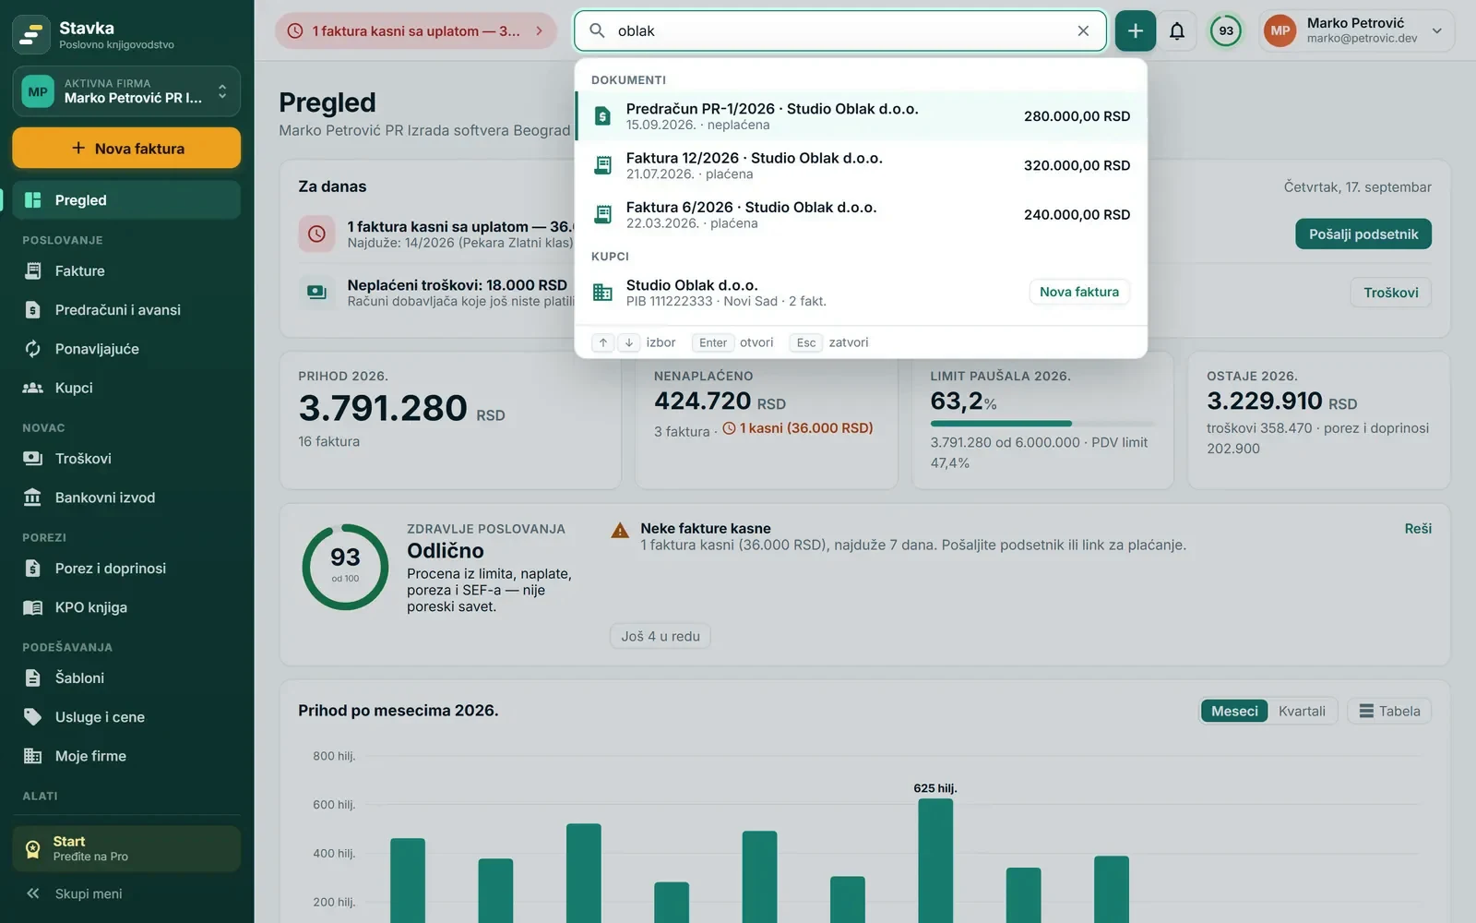This screenshot has width=1476, height=923.
Task: Open the health score 93 badge in header
Action: point(1226,30)
